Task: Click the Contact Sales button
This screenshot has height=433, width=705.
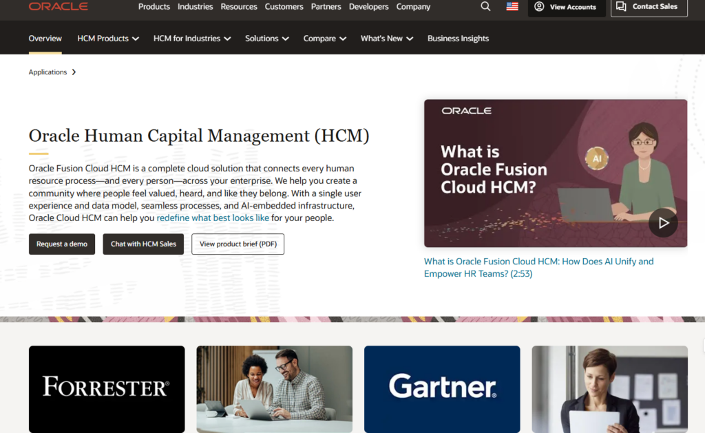Action: point(649,7)
